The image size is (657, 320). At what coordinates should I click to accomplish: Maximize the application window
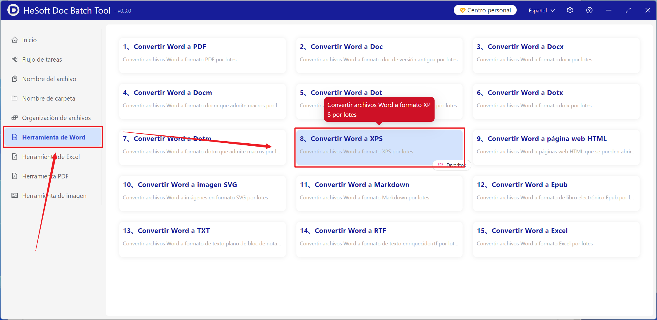click(628, 10)
